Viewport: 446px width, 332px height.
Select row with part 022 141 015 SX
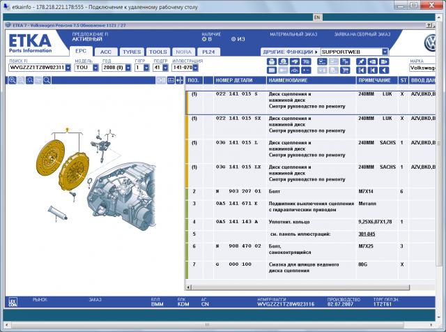[311, 127]
